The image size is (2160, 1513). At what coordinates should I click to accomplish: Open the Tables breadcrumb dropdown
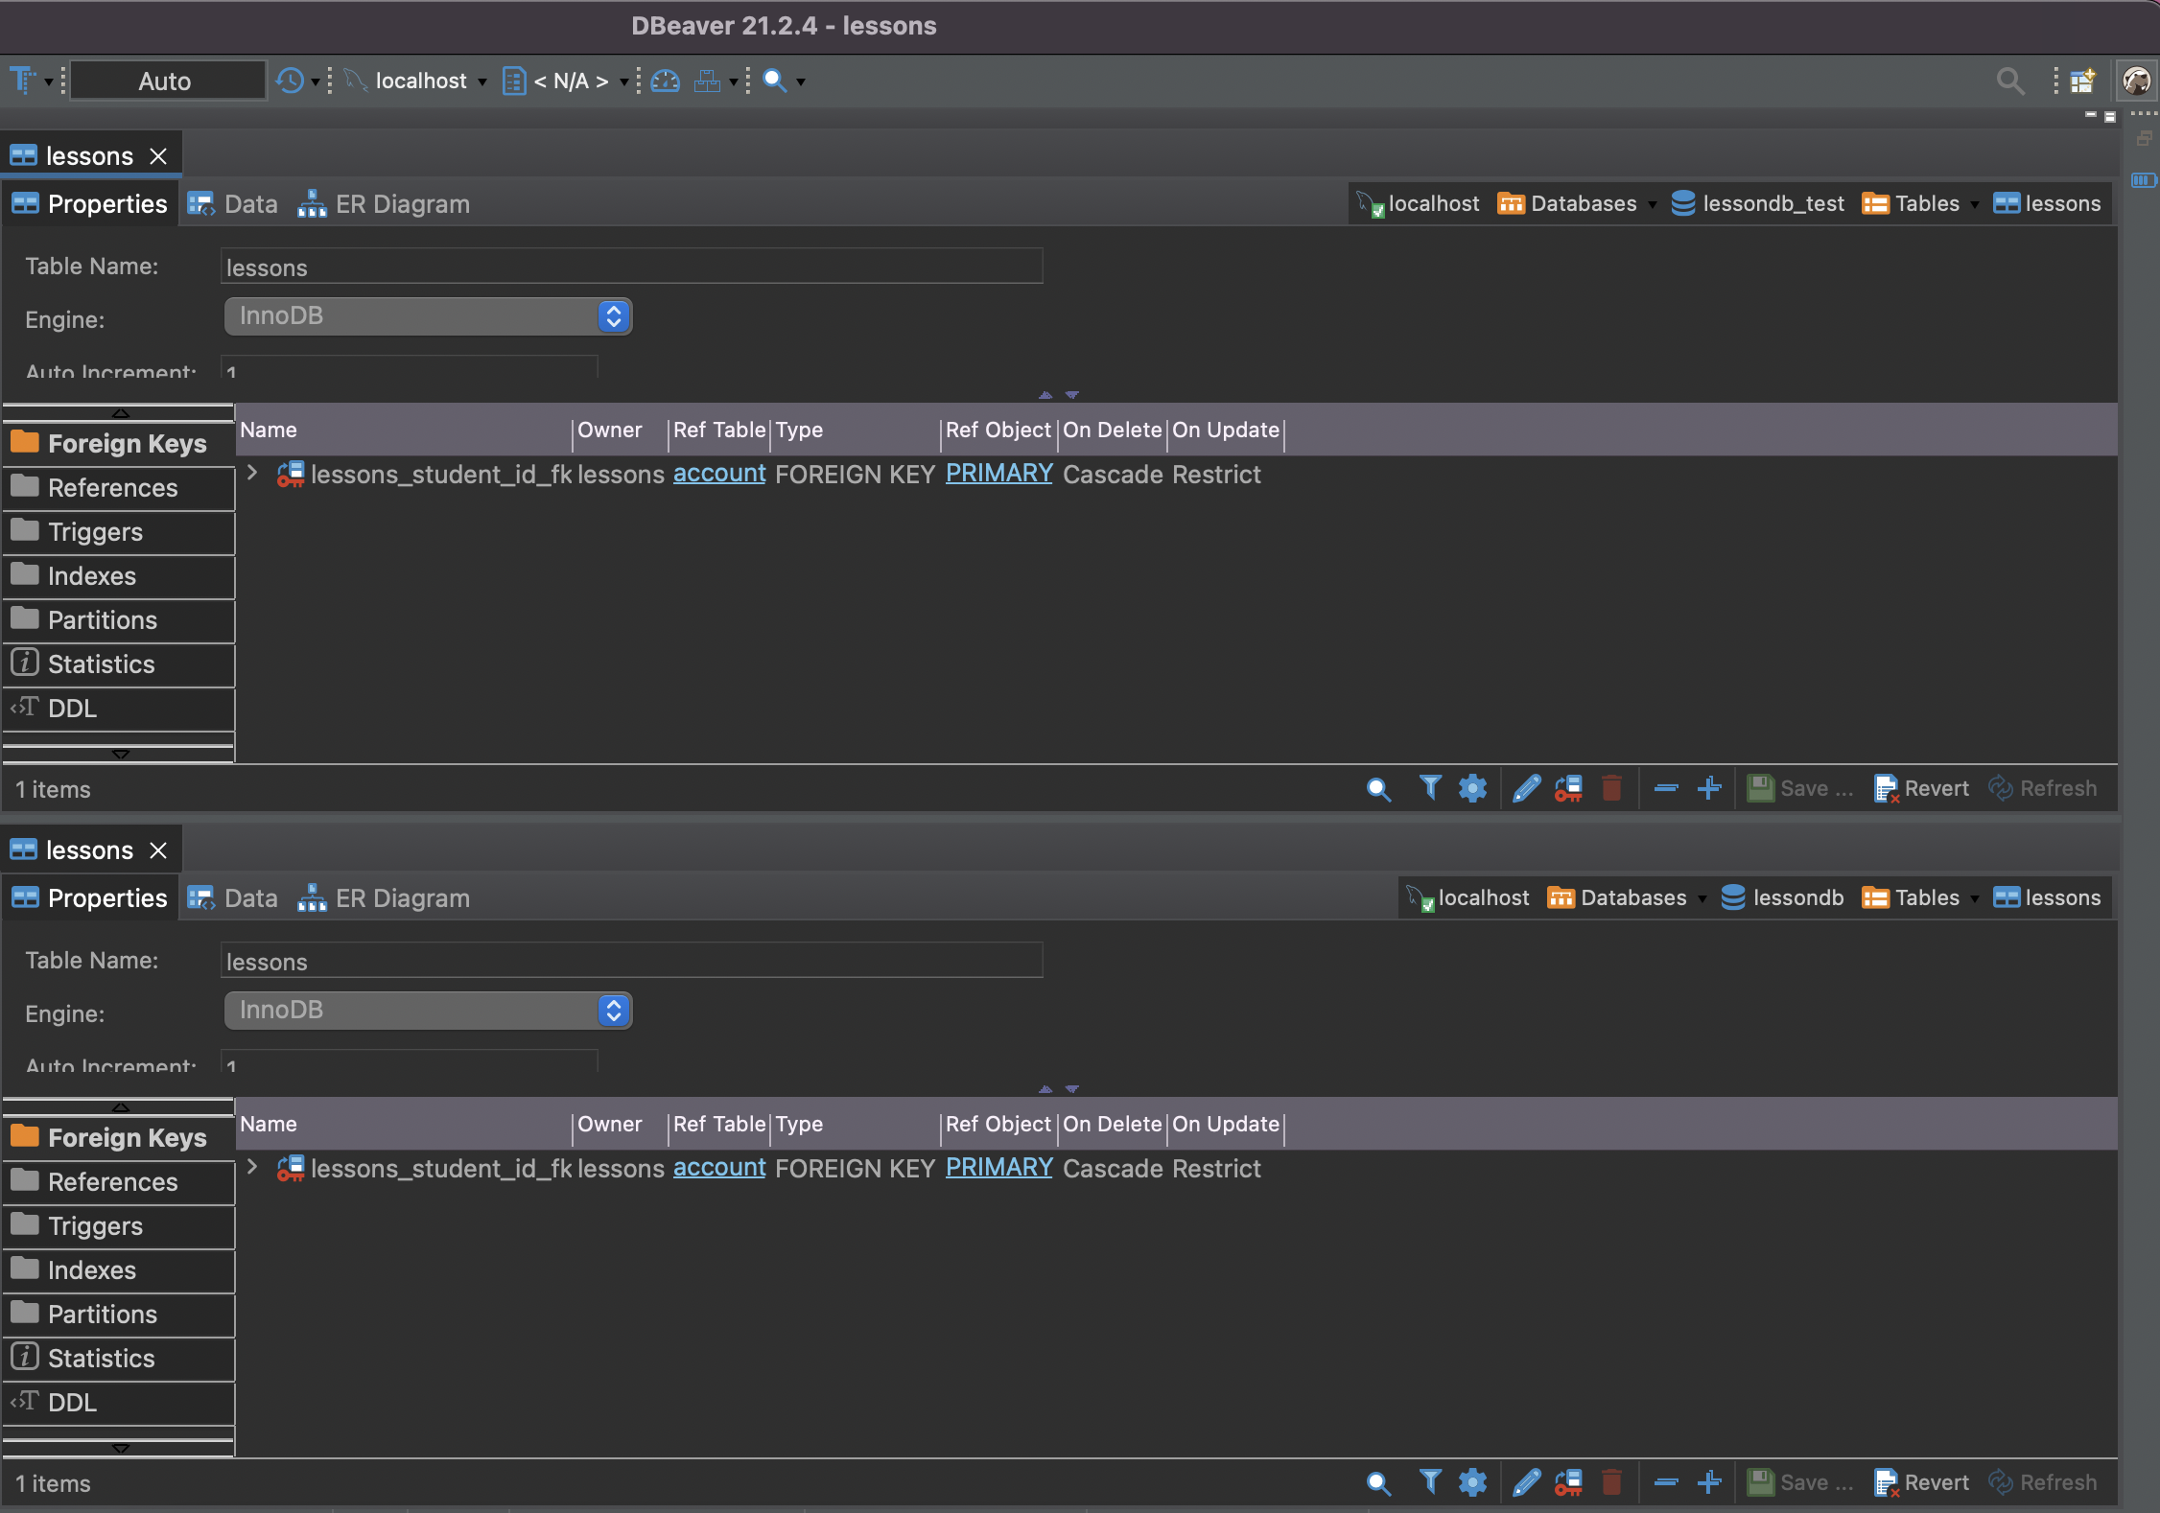point(1972,203)
